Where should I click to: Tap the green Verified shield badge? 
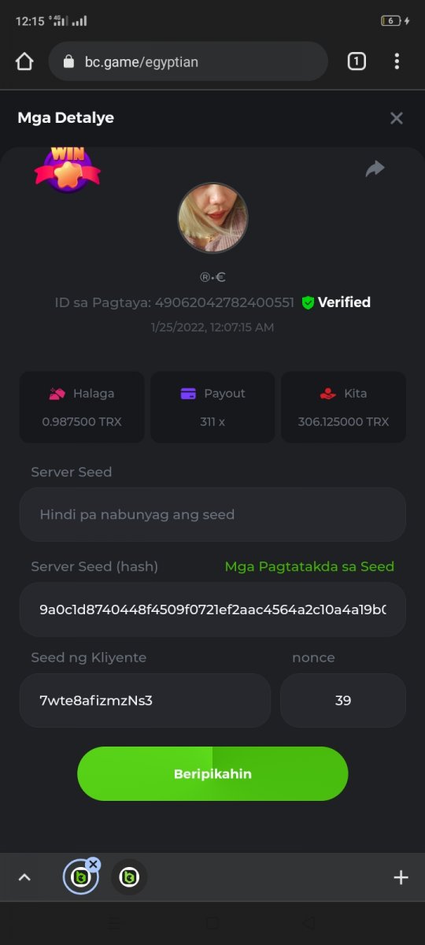(x=308, y=302)
